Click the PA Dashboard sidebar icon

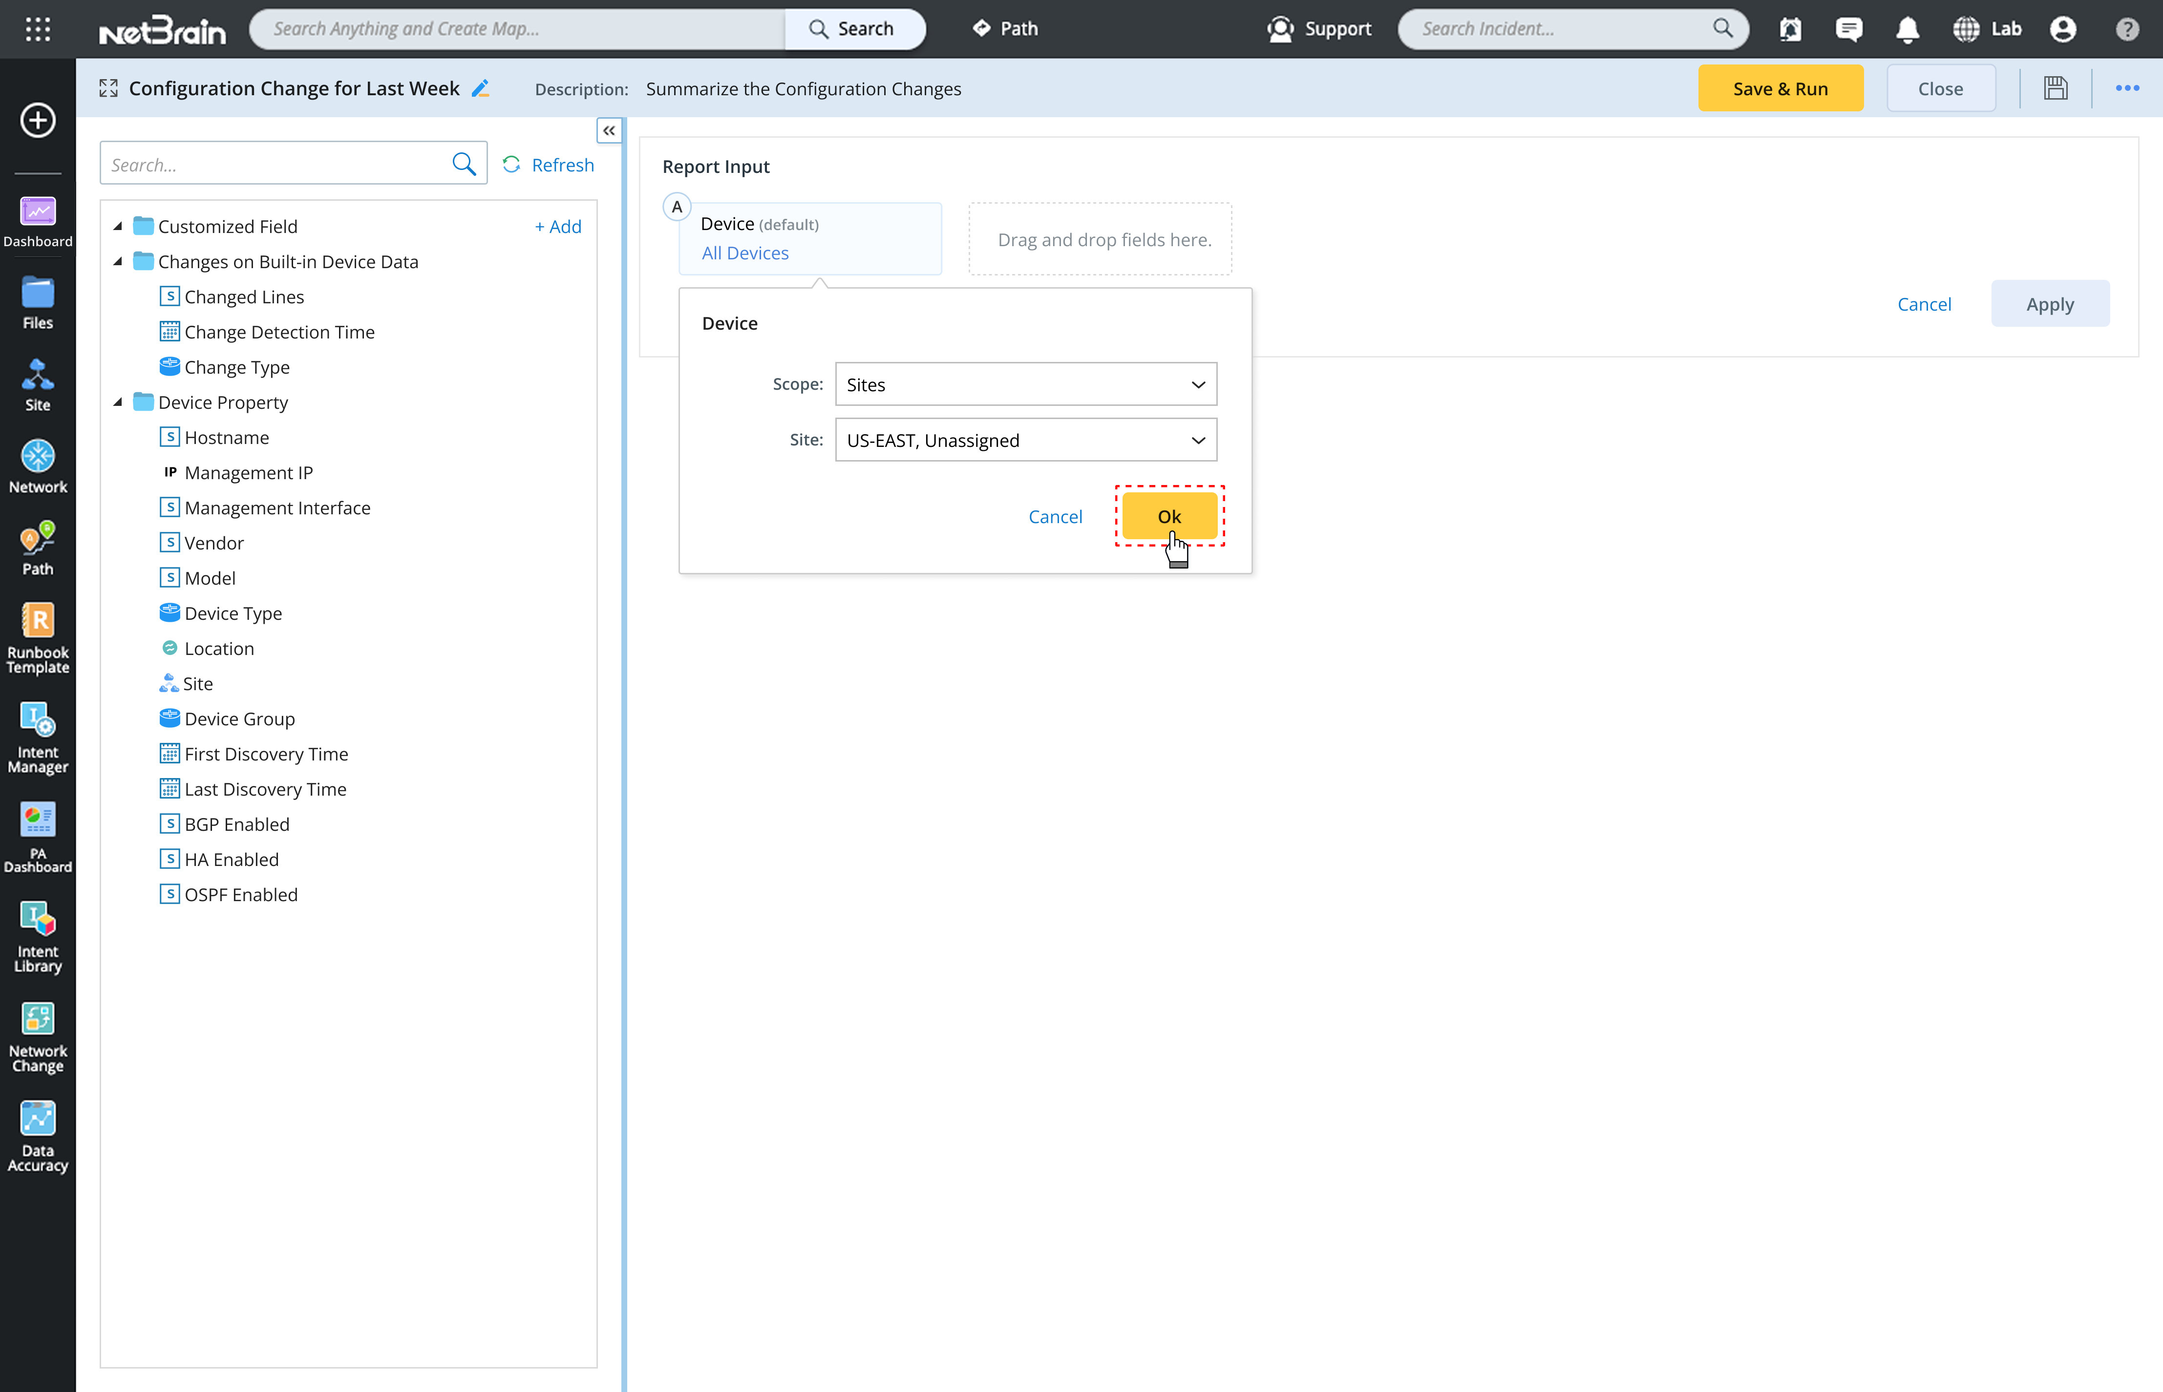point(37,837)
